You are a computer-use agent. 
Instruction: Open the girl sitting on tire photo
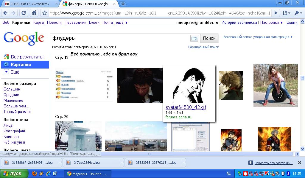276,85
